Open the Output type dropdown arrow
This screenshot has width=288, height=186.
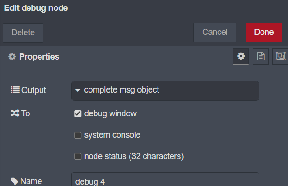coord(78,90)
